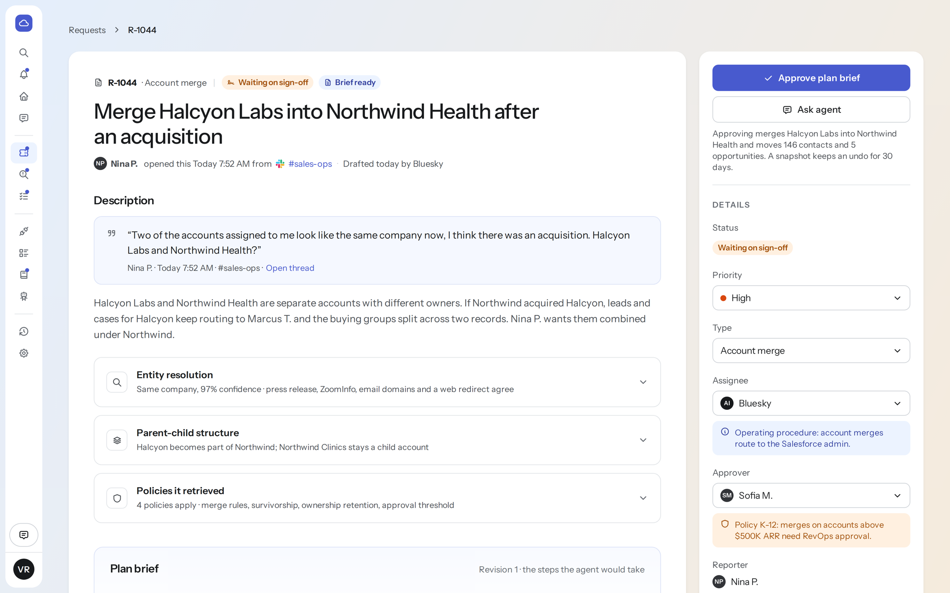The width and height of the screenshot is (950, 593).
Task: Click the Plan brief heading
Action: 134,568
